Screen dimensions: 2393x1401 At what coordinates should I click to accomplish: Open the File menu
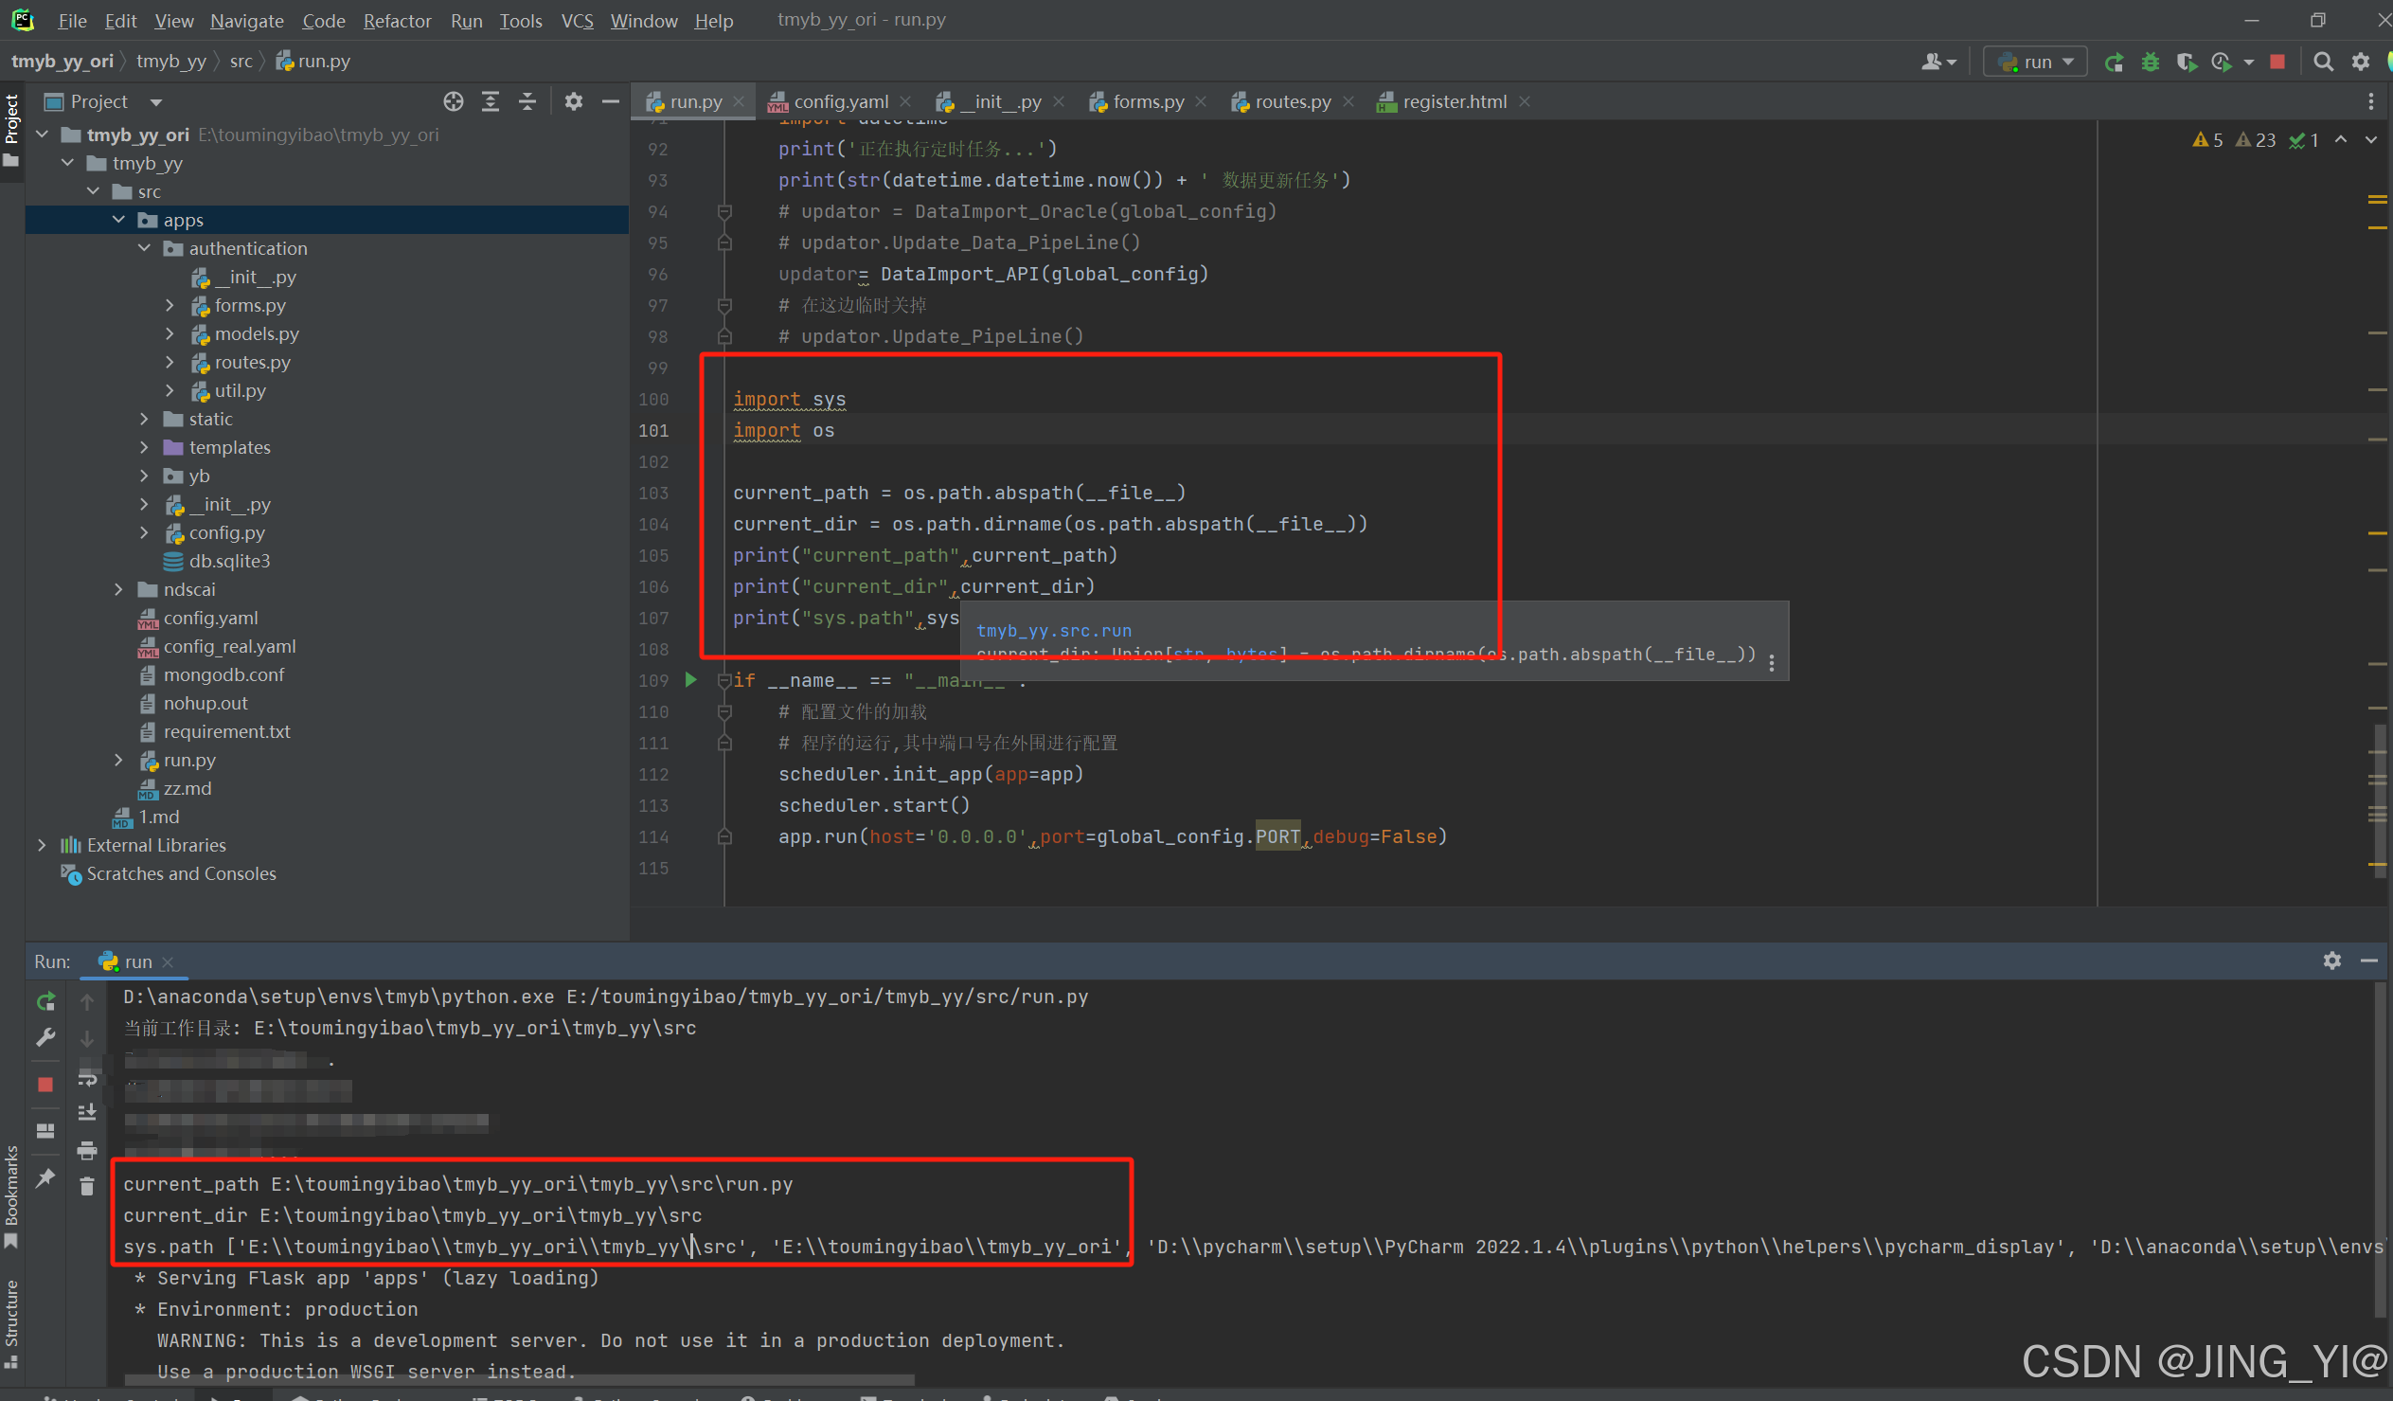(x=72, y=21)
